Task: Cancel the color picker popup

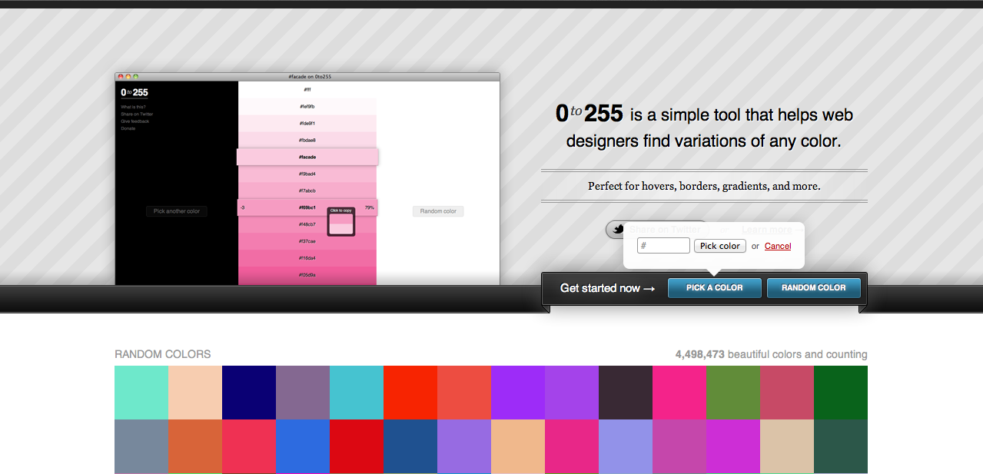Action: 778,246
